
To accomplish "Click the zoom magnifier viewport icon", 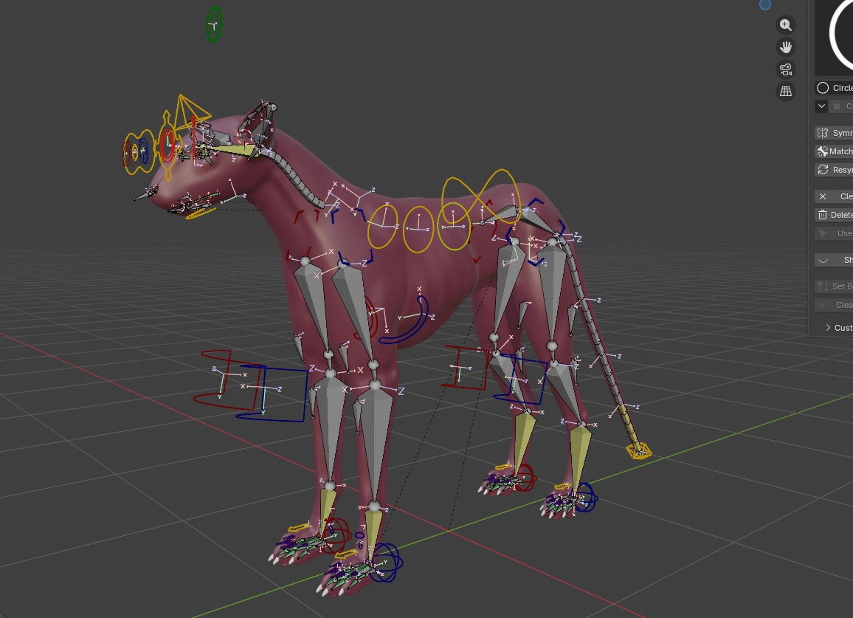I will pyautogui.click(x=786, y=25).
